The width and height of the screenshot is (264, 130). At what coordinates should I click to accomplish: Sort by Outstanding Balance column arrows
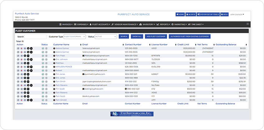click(246, 45)
